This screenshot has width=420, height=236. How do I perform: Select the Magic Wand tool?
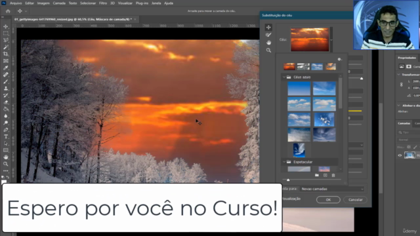pos(6,47)
